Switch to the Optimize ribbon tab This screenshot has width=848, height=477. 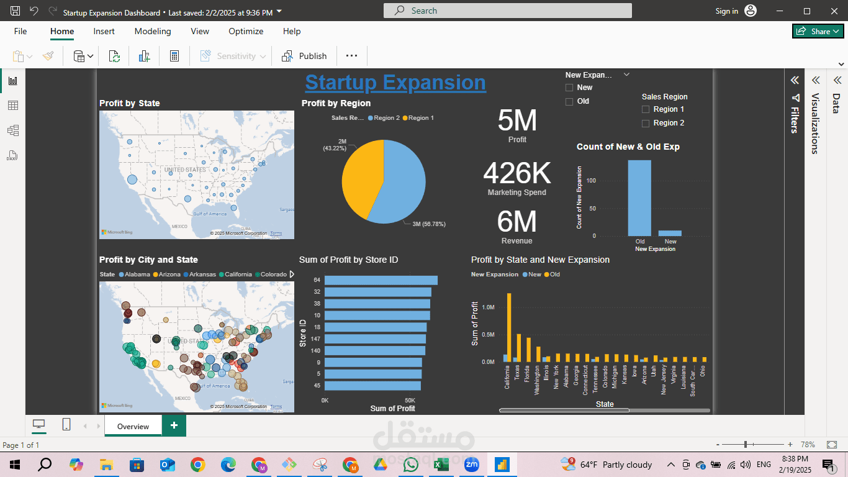tap(246, 31)
